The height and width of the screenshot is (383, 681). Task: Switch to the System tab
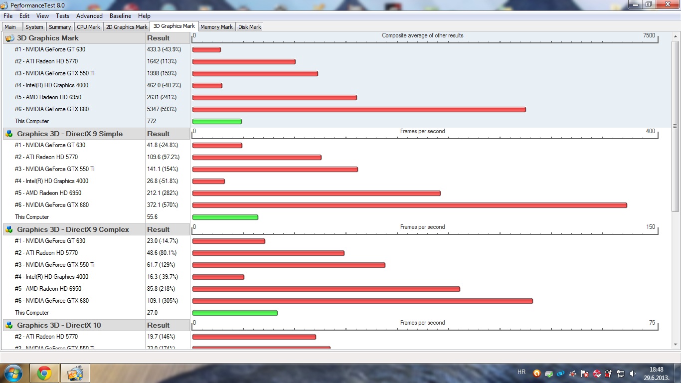(x=34, y=27)
